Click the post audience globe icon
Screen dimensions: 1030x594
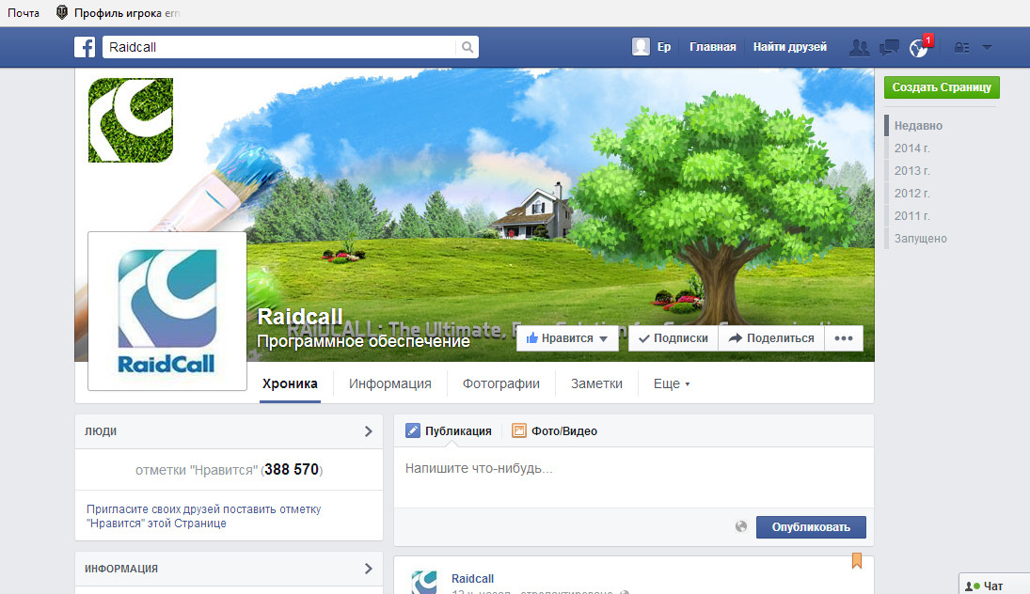(741, 526)
